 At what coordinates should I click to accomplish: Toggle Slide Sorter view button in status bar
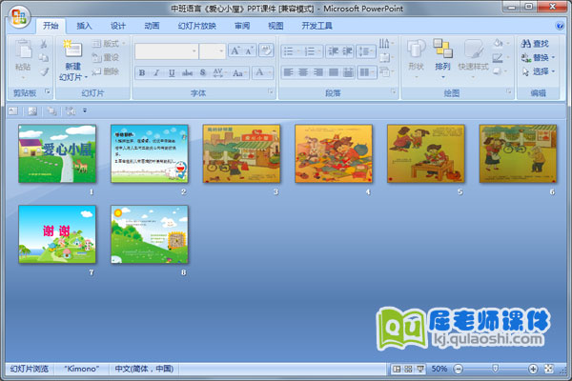click(x=408, y=368)
